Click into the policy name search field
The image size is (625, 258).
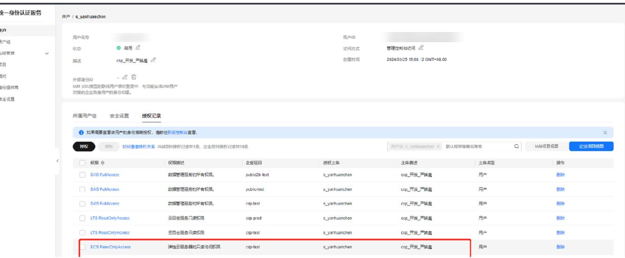tap(477, 147)
